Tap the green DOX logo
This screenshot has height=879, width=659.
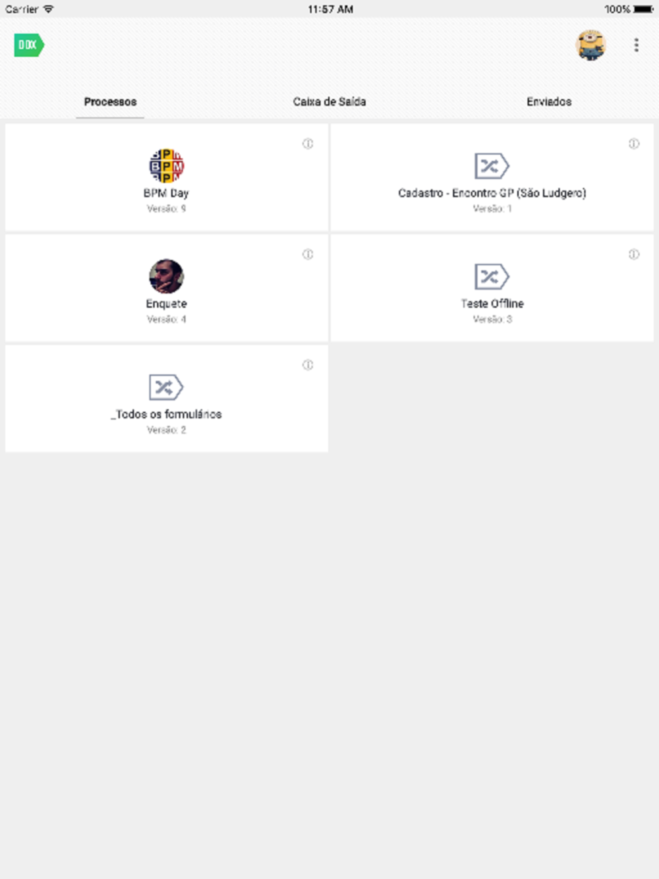click(x=29, y=45)
